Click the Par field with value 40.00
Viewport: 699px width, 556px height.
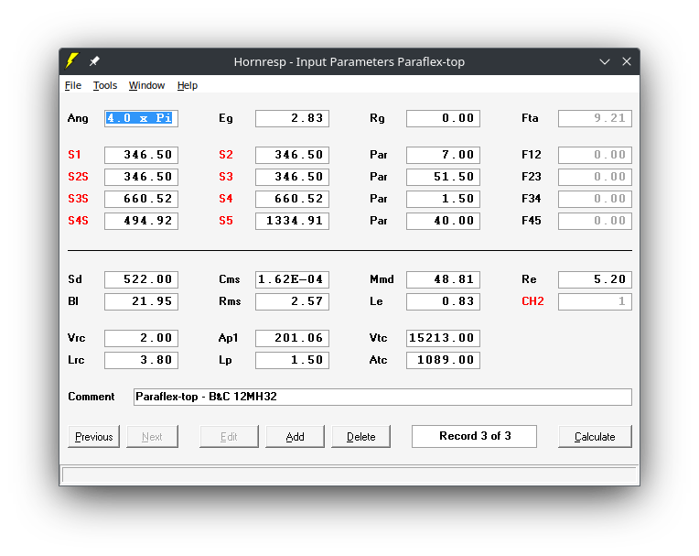(x=443, y=221)
